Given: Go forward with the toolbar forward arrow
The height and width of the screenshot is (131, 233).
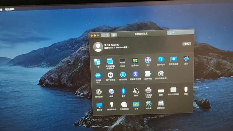Looking at the screenshot, I should pyautogui.click(x=107, y=35).
